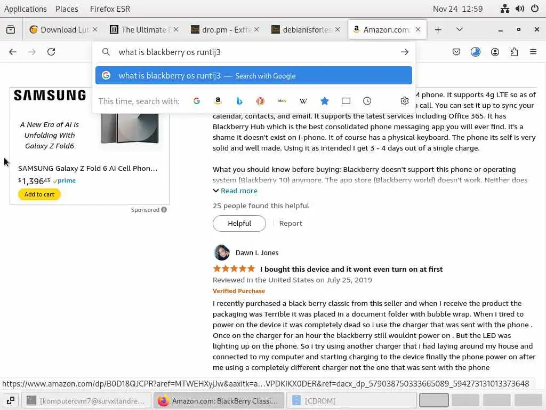This screenshot has width=546, height=410.
Task: Search open tabs using the tab icon
Action: pyautogui.click(x=346, y=101)
